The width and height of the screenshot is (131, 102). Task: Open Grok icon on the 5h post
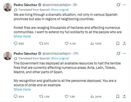[x=118, y=5]
